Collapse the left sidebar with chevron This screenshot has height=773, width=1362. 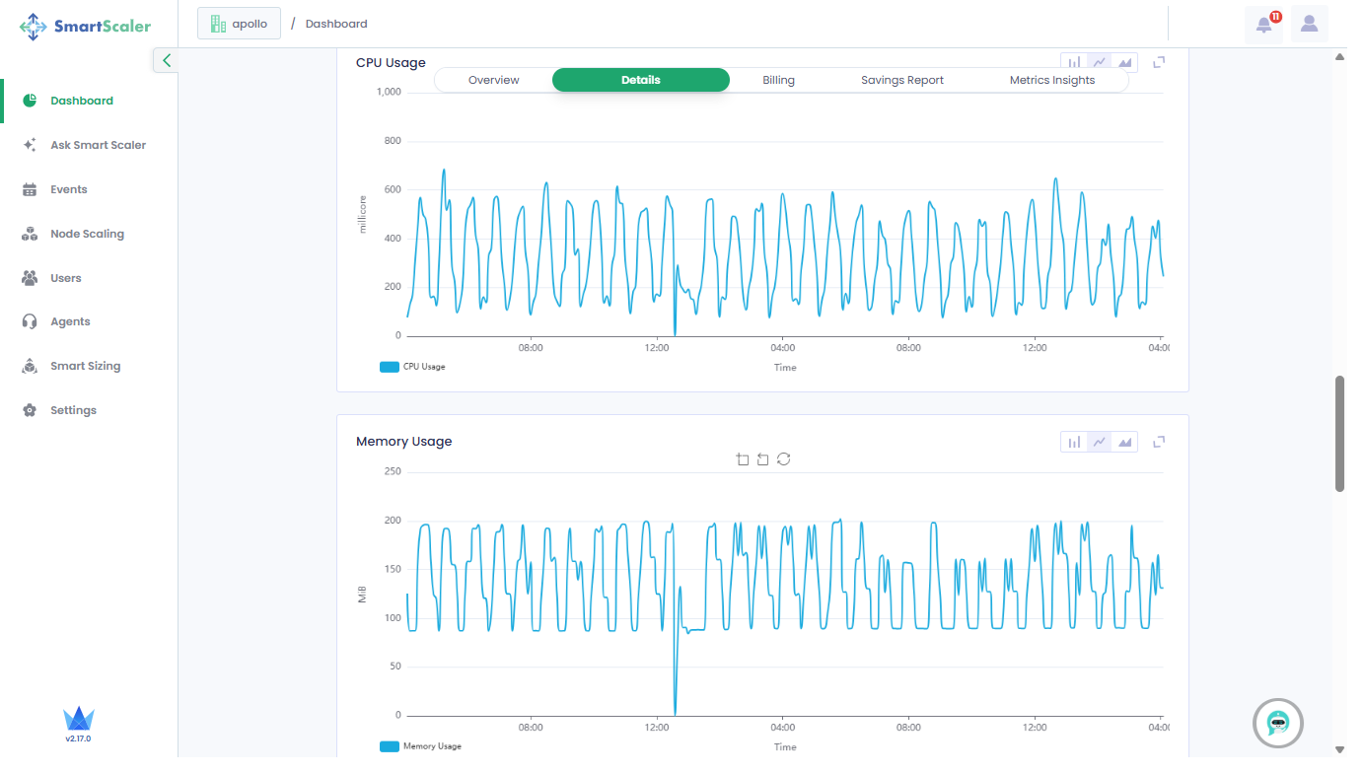coord(166,61)
